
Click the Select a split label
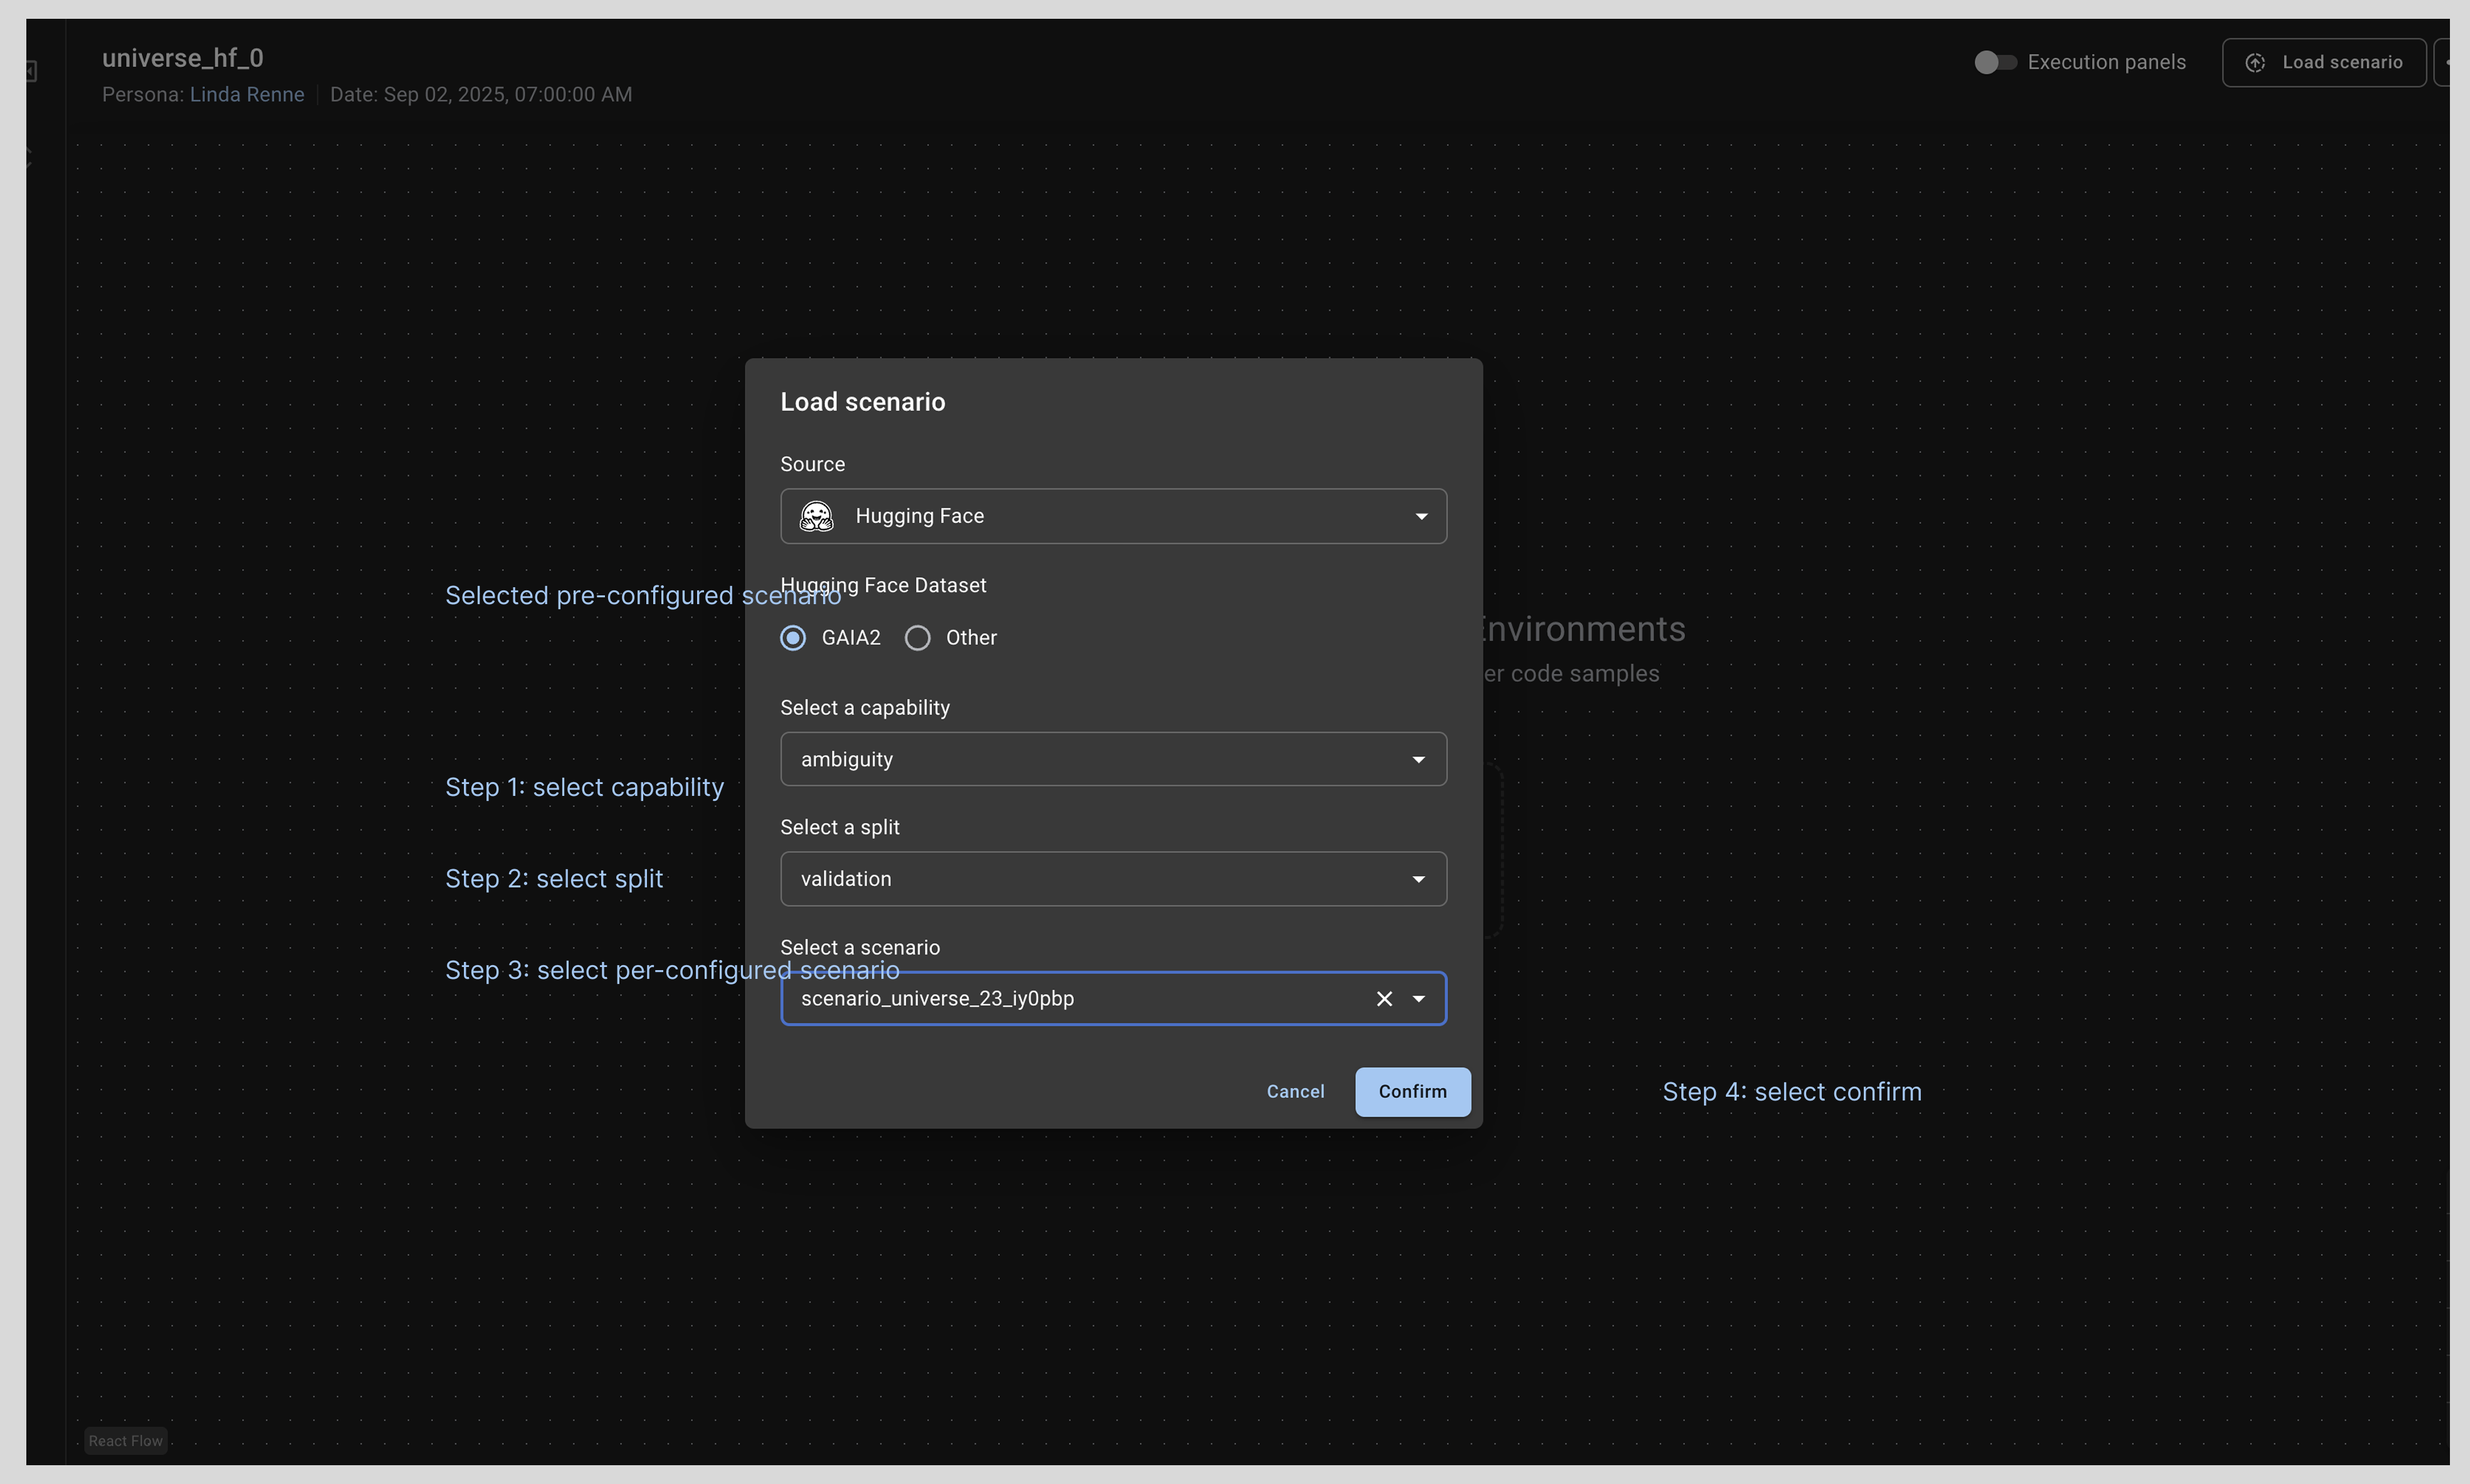(840, 827)
